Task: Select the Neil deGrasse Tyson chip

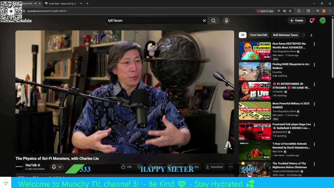Action: coord(285,35)
